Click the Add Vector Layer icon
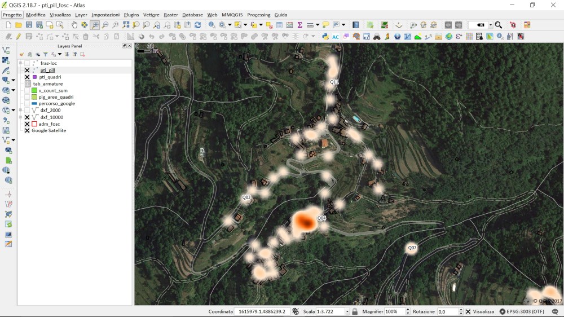This screenshot has width=564, height=317. (6, 50)
